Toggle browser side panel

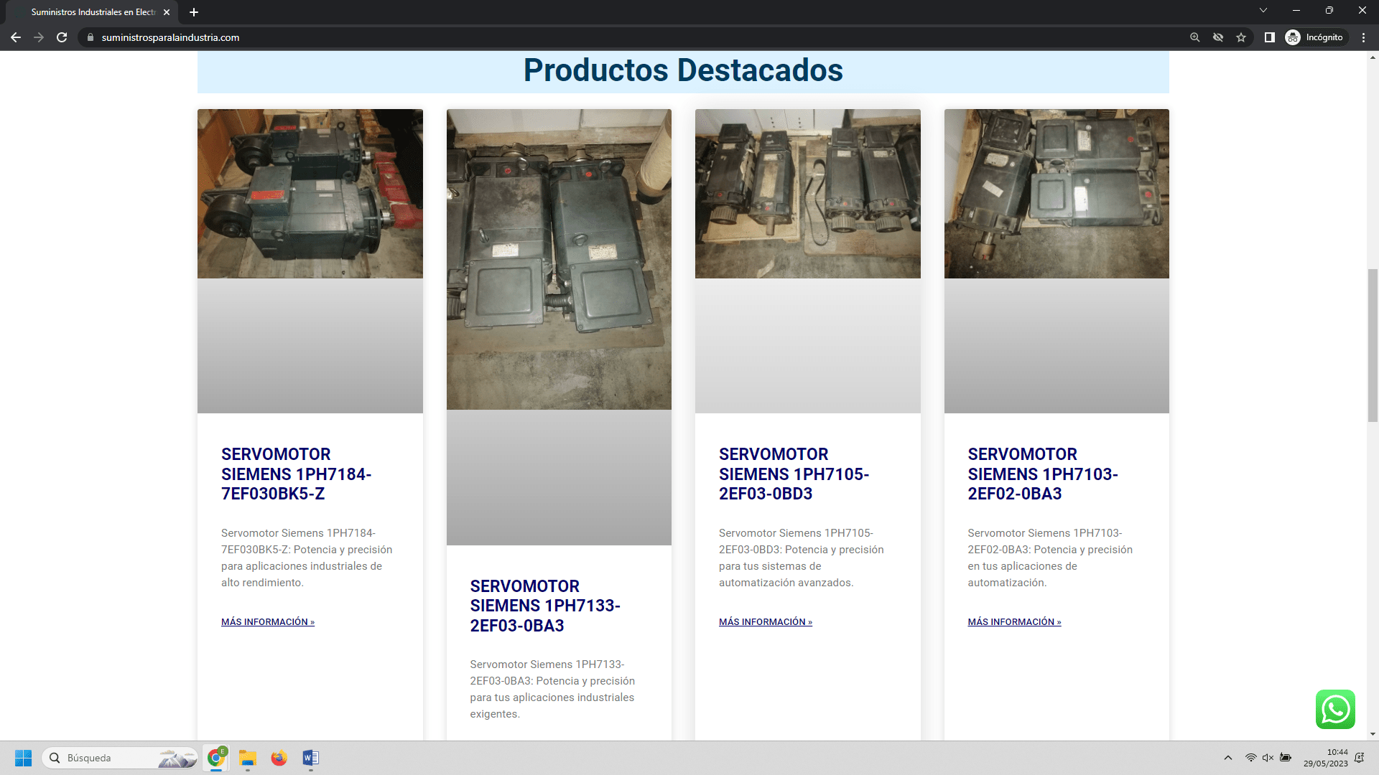(x=1269, y=37)
